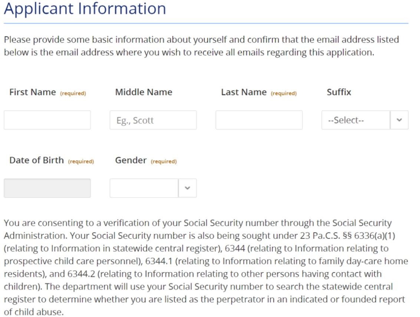Expand Gender using its chevron arrow

(187, 188)
